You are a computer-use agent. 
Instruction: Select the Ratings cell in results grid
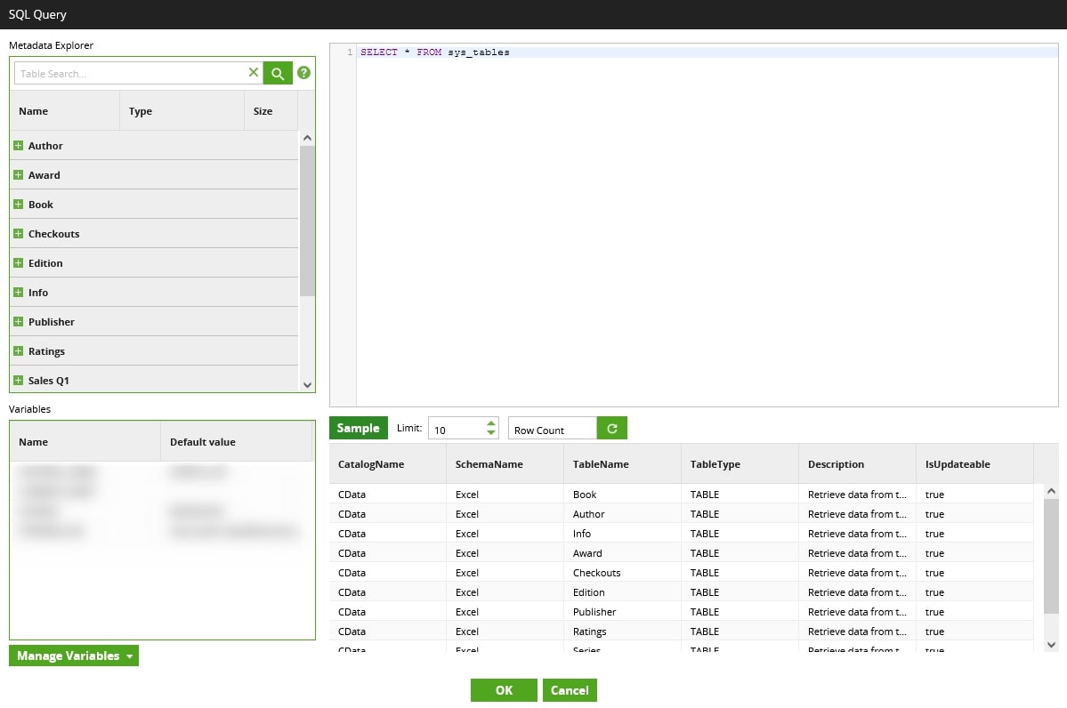[x=623, y=632]
